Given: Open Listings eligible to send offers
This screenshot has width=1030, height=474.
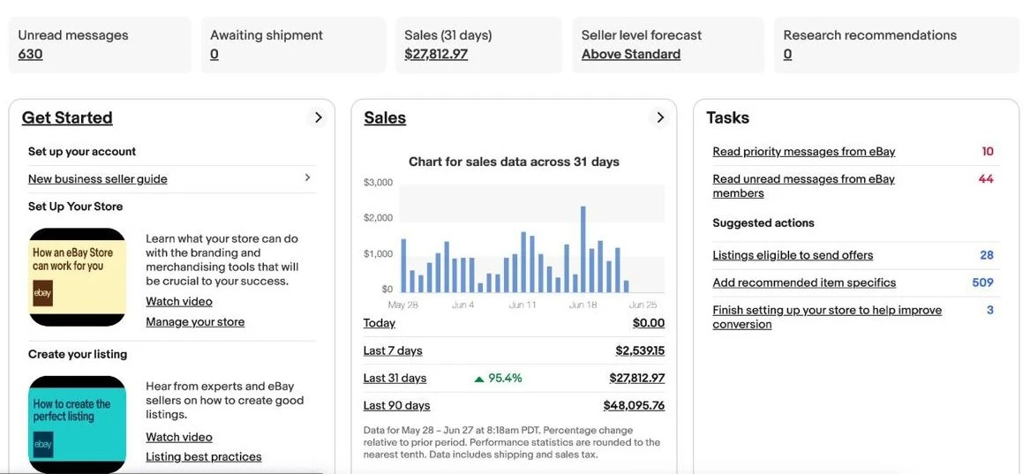Looking at the screenshot, I should click(x=793, y=255).
